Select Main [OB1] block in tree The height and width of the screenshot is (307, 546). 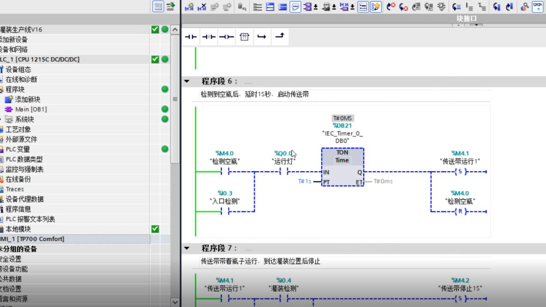coord(31,109)
